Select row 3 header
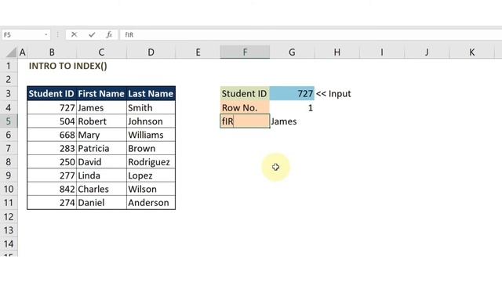Viewport: 502px width, 282px height. point(9,93)
